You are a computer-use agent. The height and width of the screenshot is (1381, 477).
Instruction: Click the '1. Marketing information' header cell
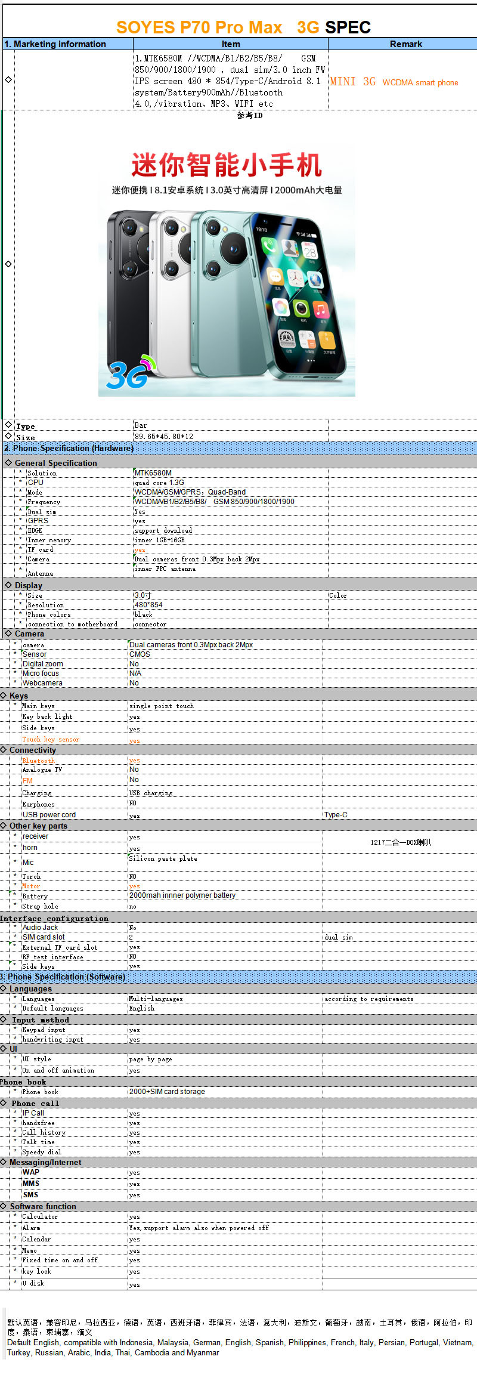(x=68, y=44)
